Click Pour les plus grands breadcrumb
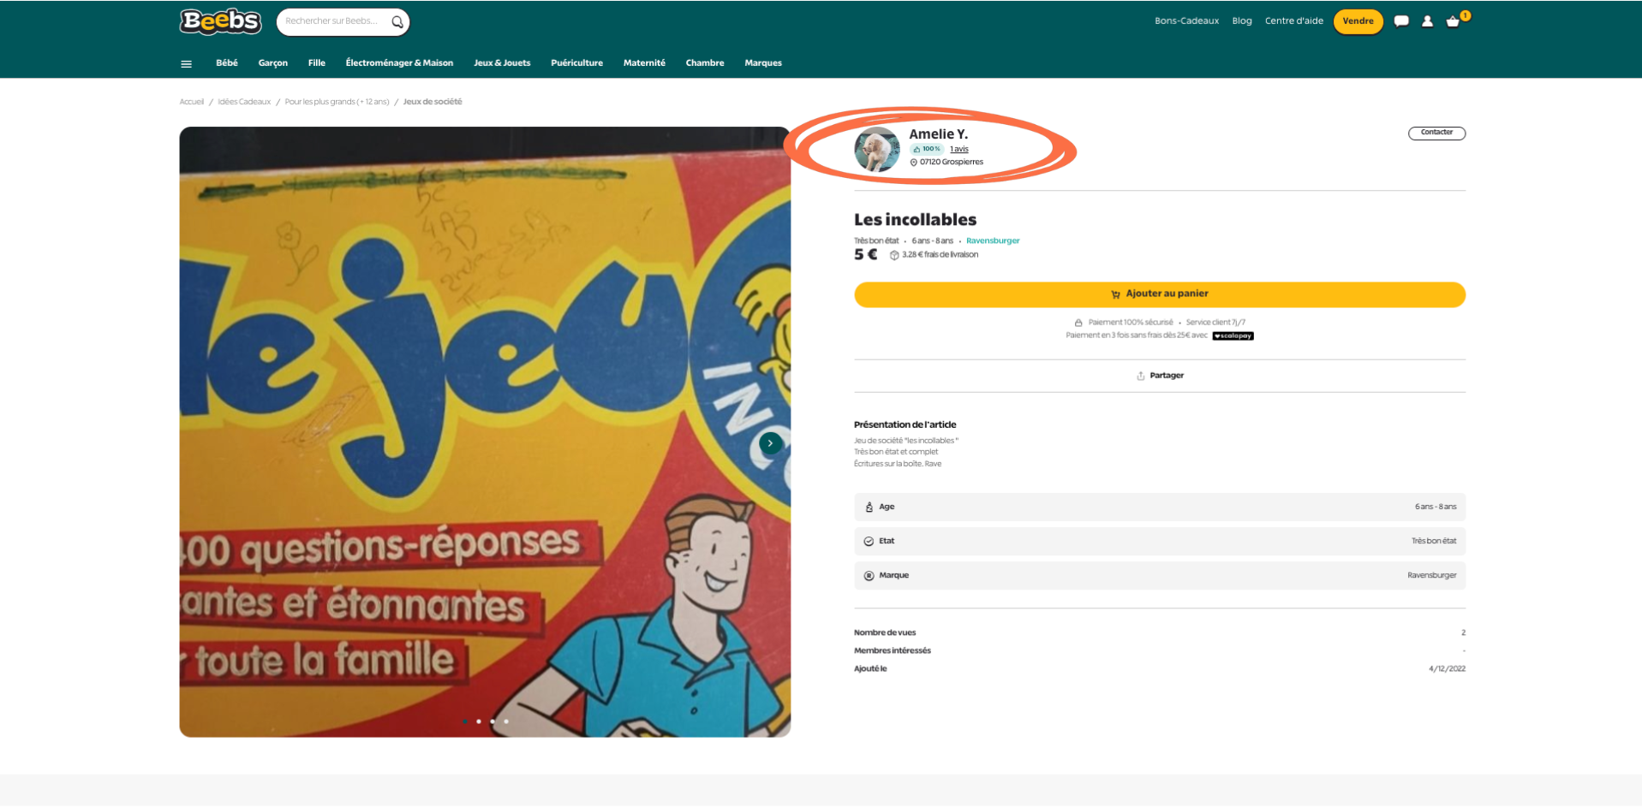The image size is (1642, 807). pos(337,102)
